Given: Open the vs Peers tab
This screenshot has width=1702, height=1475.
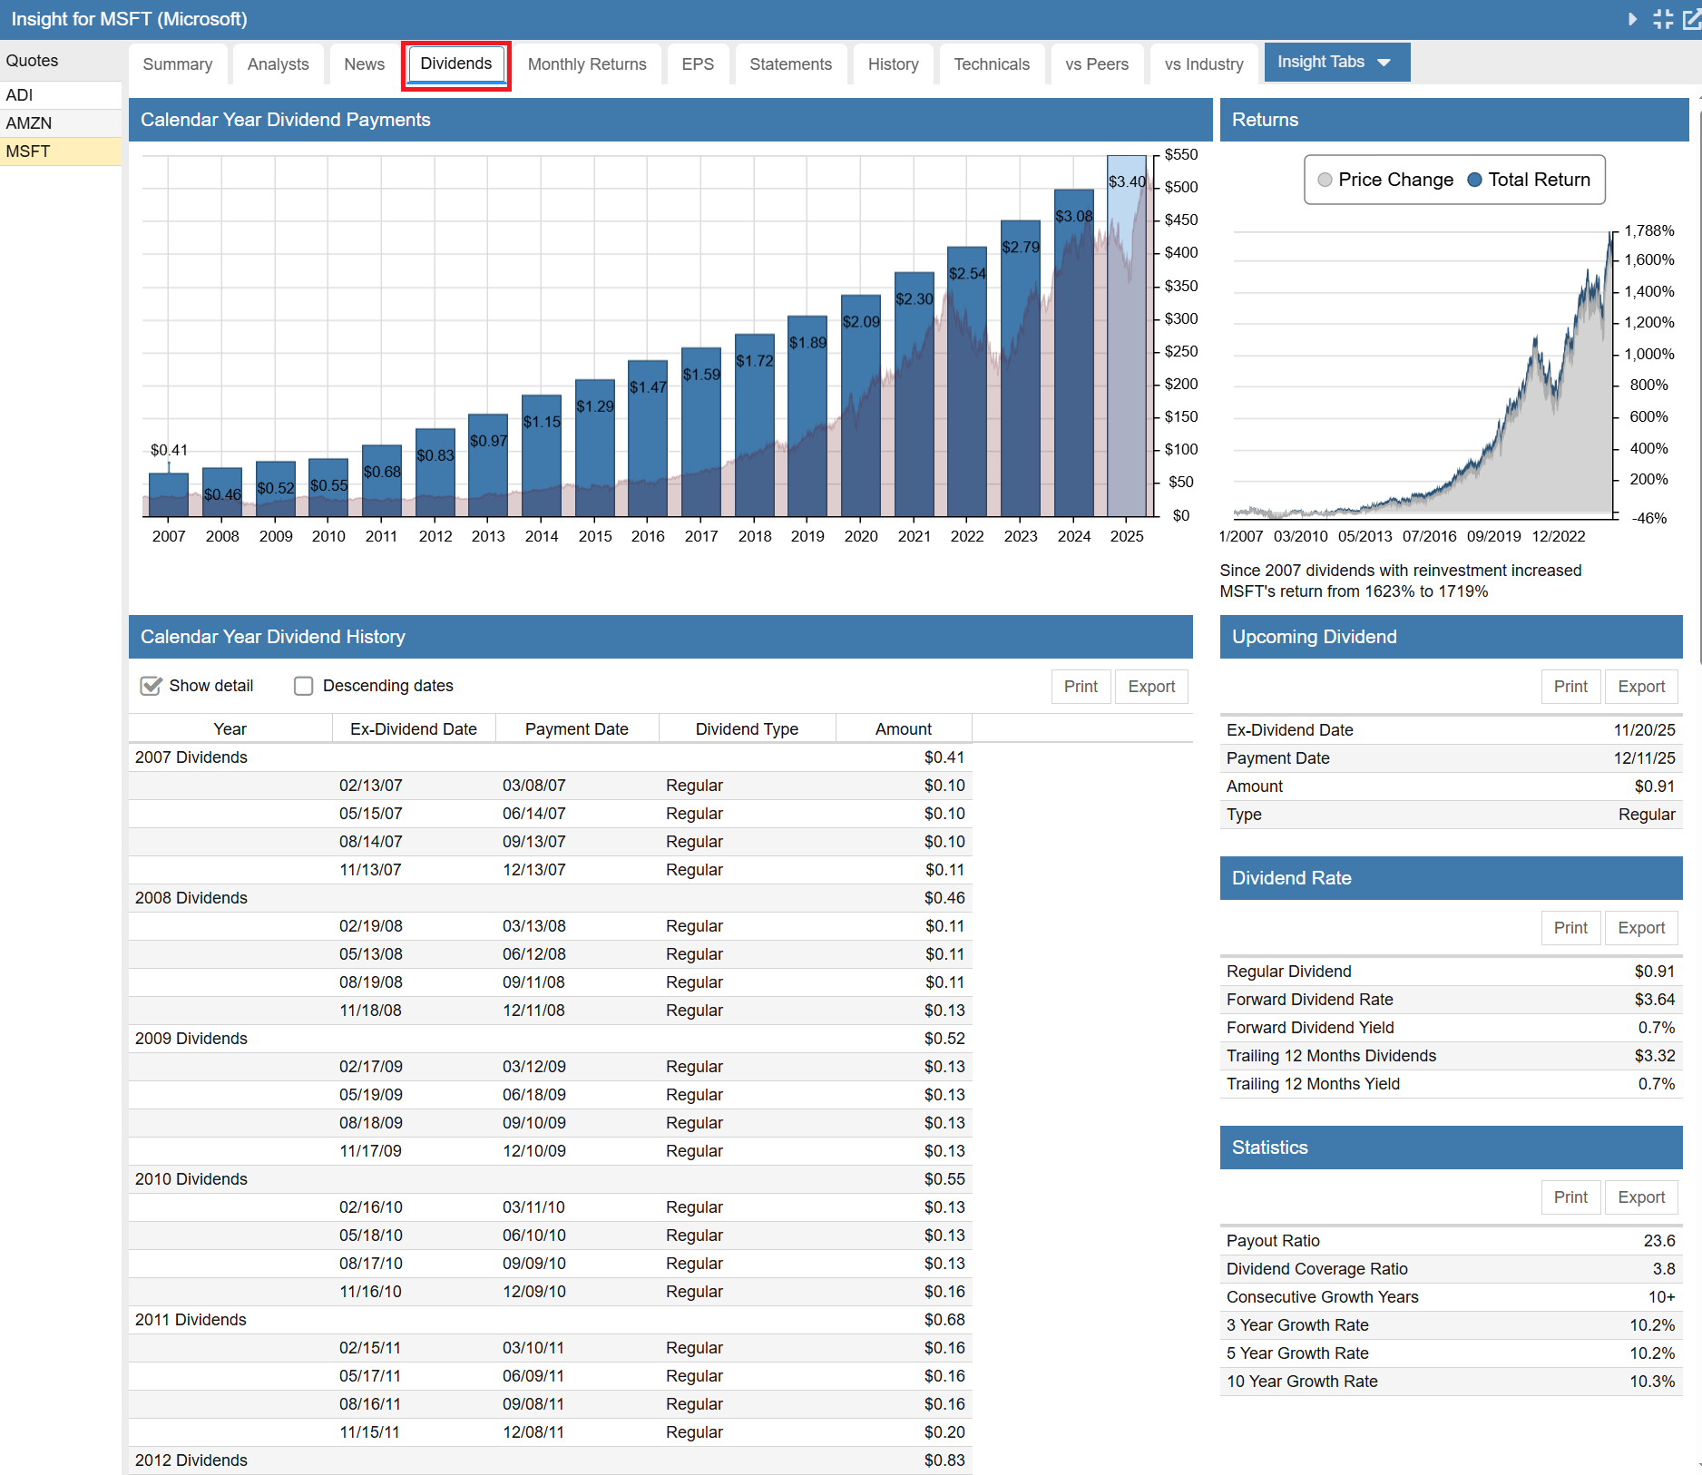Looking at the screenshot, I should pos(1097,64).
